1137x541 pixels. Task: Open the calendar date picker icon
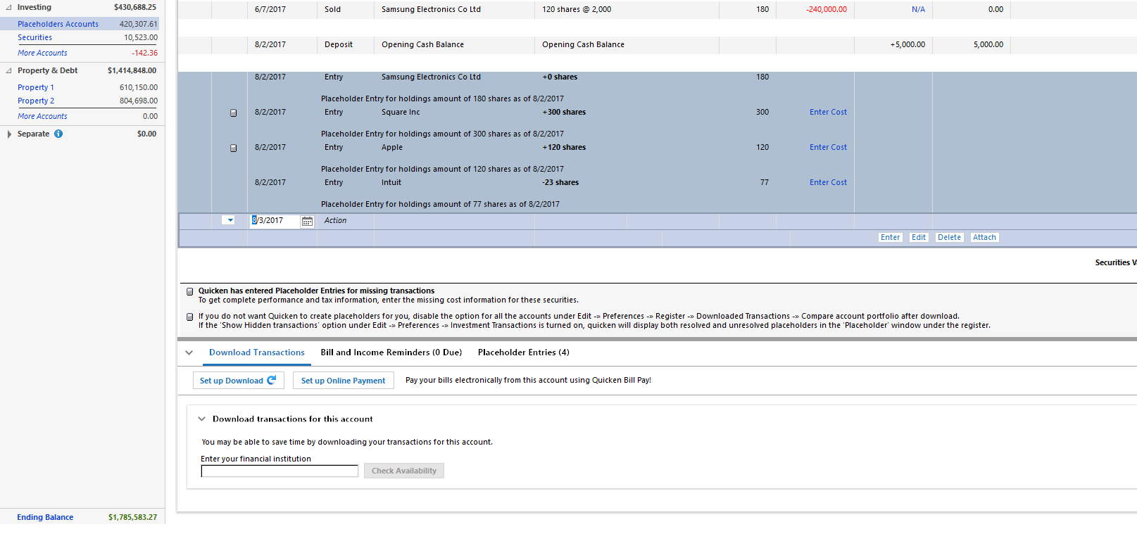307,222
